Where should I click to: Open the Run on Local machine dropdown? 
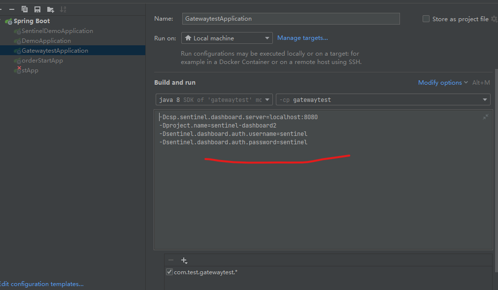(227, 38)
